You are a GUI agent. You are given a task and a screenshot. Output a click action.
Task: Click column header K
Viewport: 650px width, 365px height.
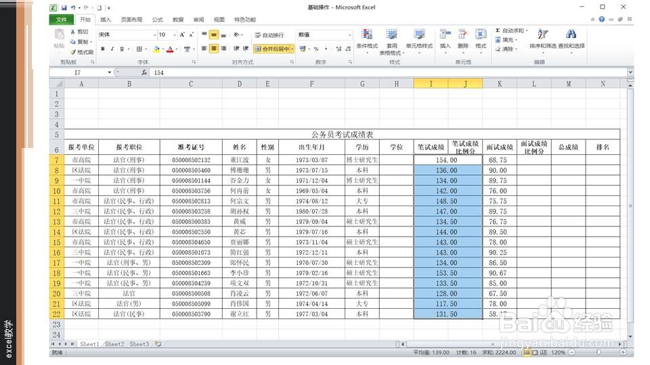(x=500, y=84)
